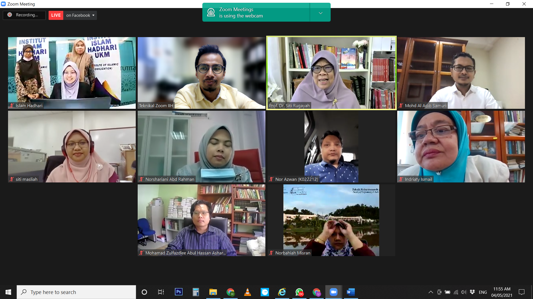Expand the webcam notification chevron

pyautogui.click(x=320, y=13)
